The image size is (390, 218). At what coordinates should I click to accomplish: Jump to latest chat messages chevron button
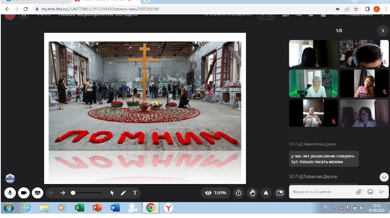(x=384, y=177)
